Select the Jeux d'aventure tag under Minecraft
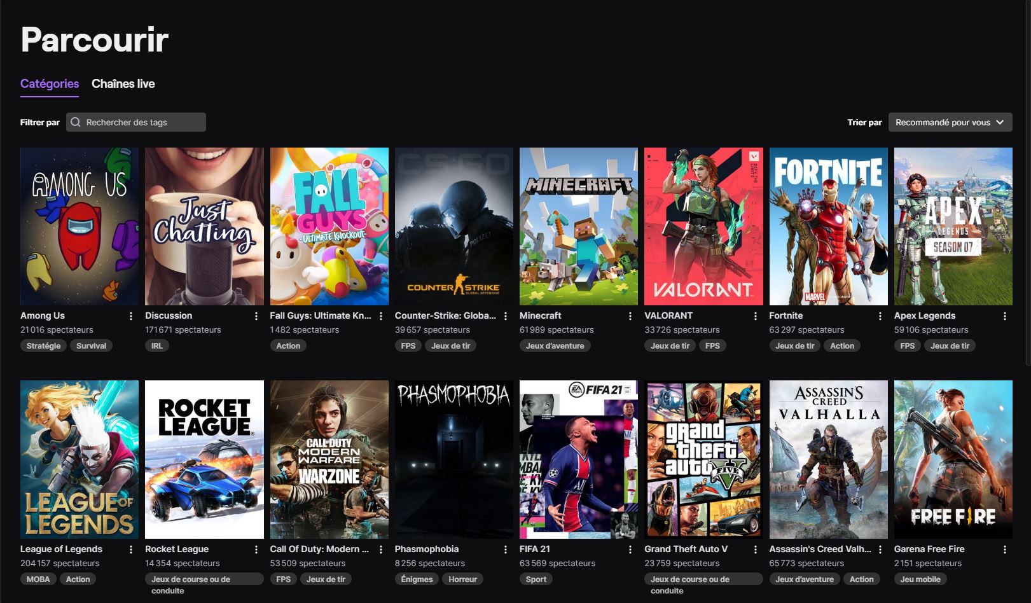Viewport: 1031px width, 603px height. [x=555, y=346]
